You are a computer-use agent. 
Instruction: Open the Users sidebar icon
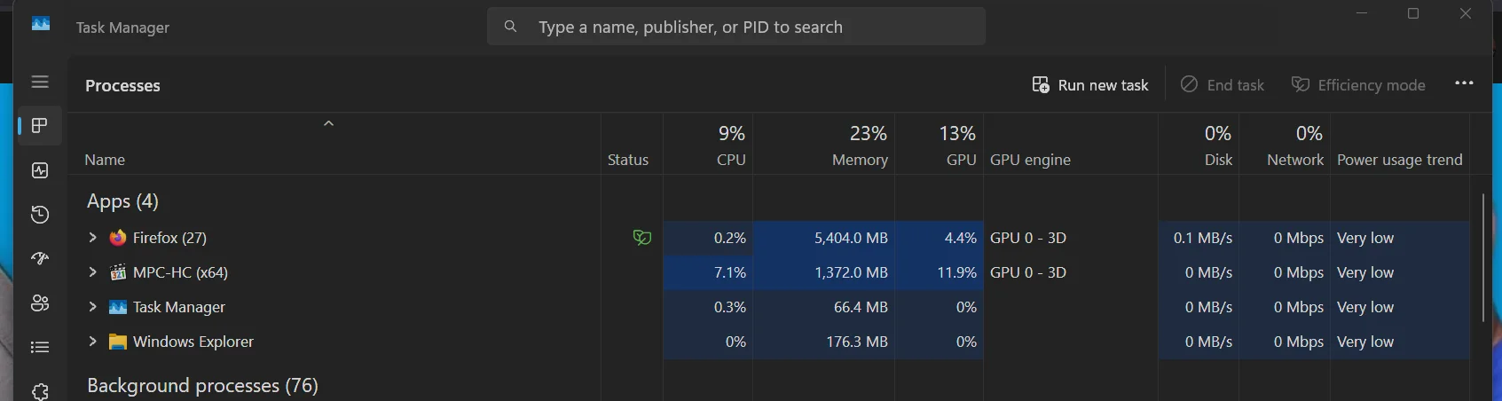click(x=40, y=303)
